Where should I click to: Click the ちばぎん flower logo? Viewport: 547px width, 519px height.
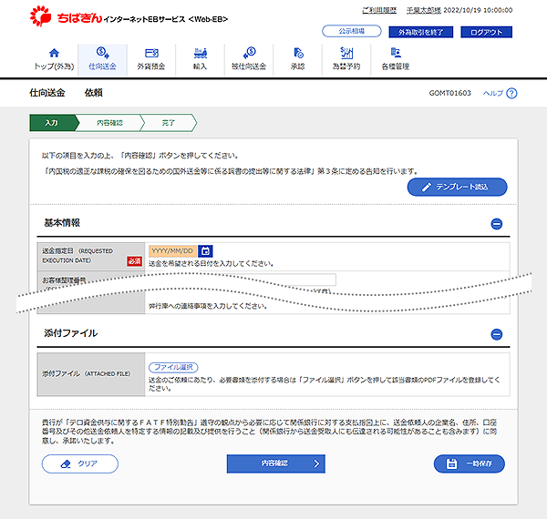40,16
